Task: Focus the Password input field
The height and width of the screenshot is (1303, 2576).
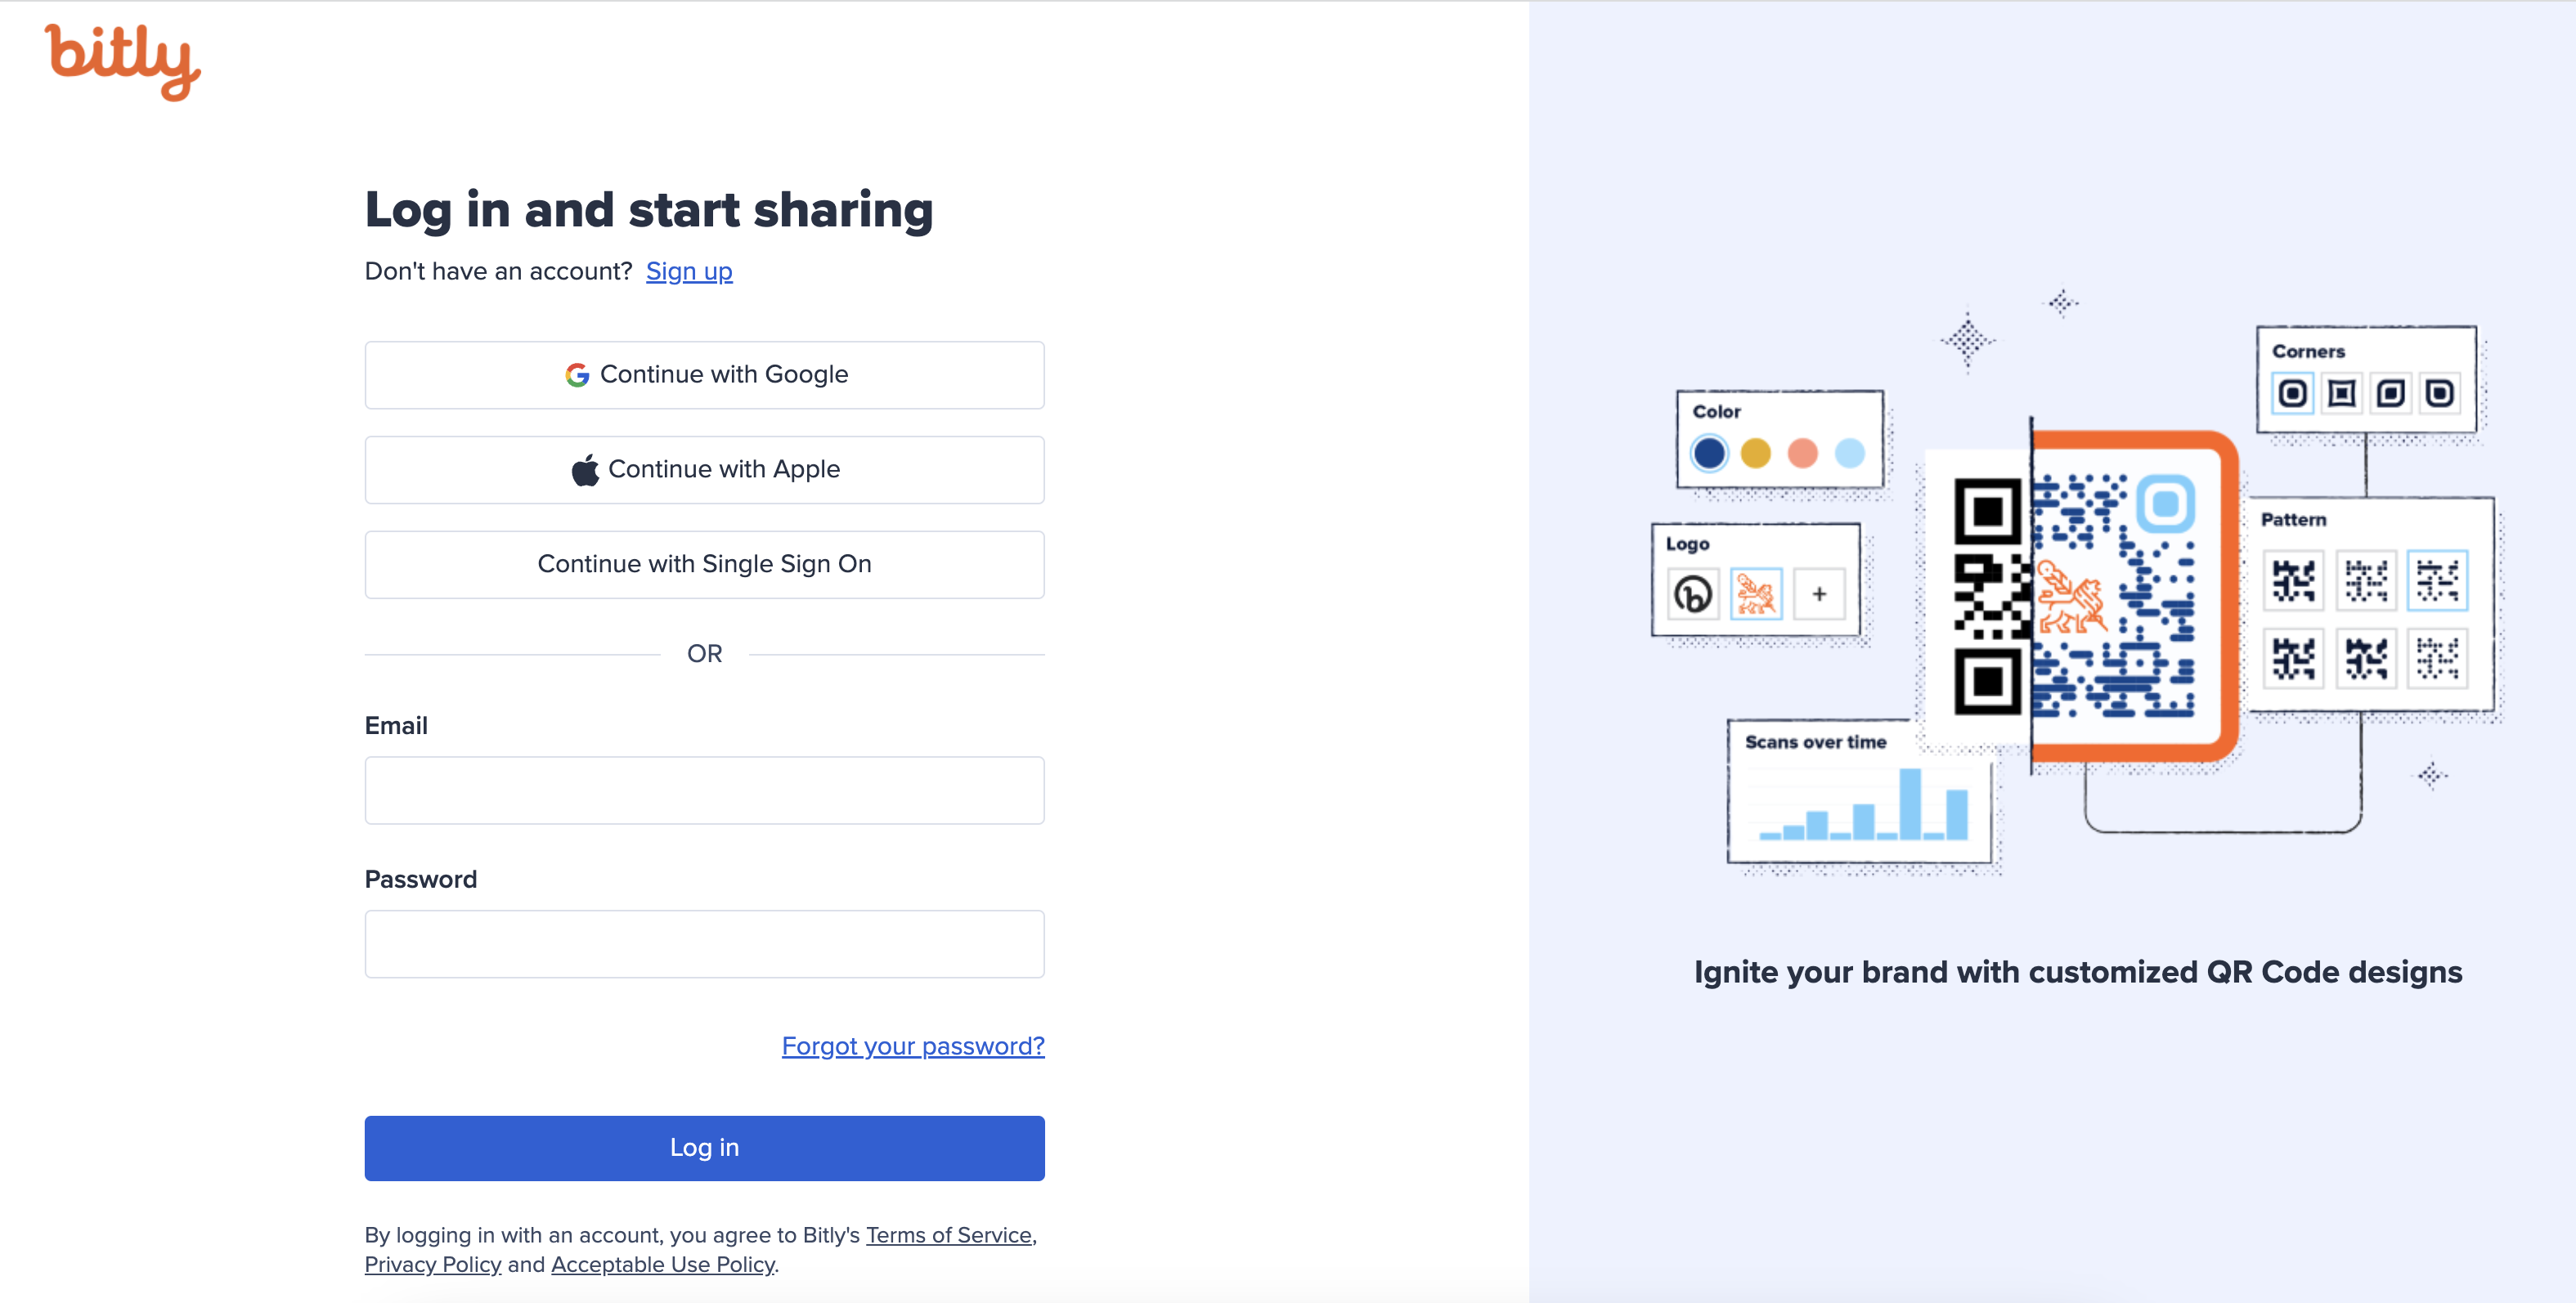Action: tap(704, 944)
